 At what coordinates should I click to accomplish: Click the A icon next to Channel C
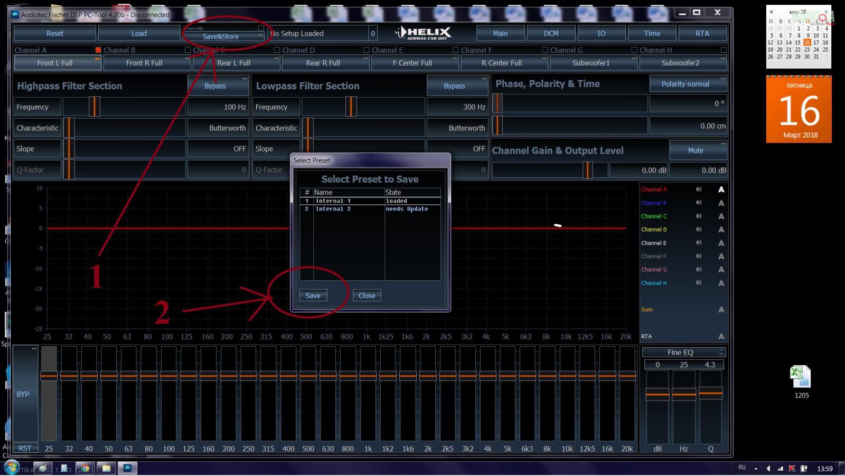click(721, 216)
